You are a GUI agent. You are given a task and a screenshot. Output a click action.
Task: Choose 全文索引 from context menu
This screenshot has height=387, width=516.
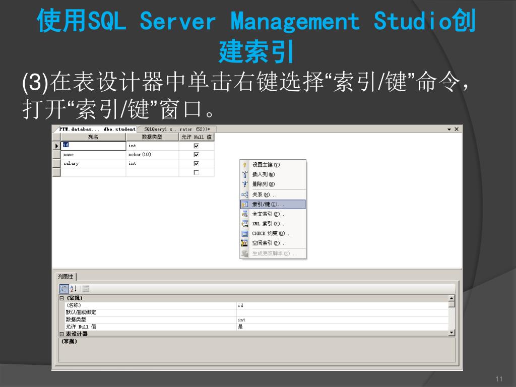[273, 214]
